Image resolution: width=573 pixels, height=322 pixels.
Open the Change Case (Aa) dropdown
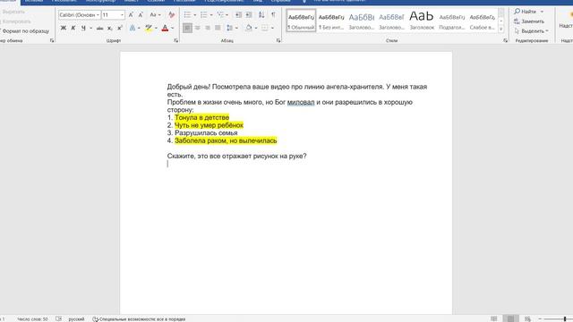[x=155, y=15]
